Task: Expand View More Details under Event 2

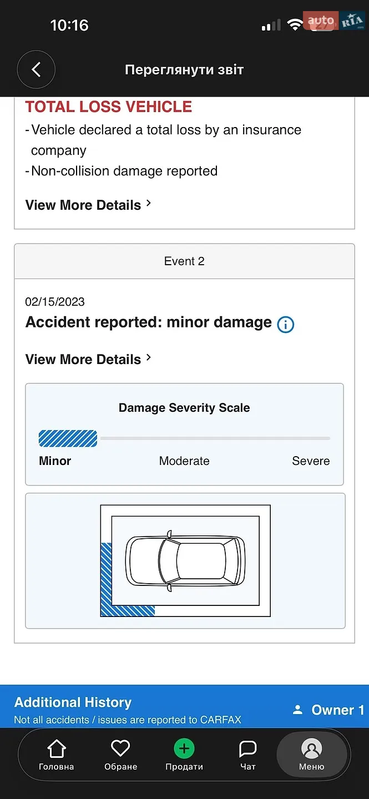Action: click(x=88, y=359)
